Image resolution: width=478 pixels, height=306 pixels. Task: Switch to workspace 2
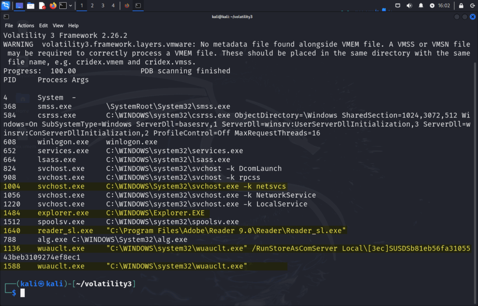[92, 6]
